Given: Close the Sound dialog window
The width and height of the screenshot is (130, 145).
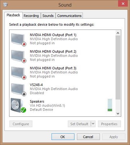Looking at the screenshot, I should pos(123,4).
